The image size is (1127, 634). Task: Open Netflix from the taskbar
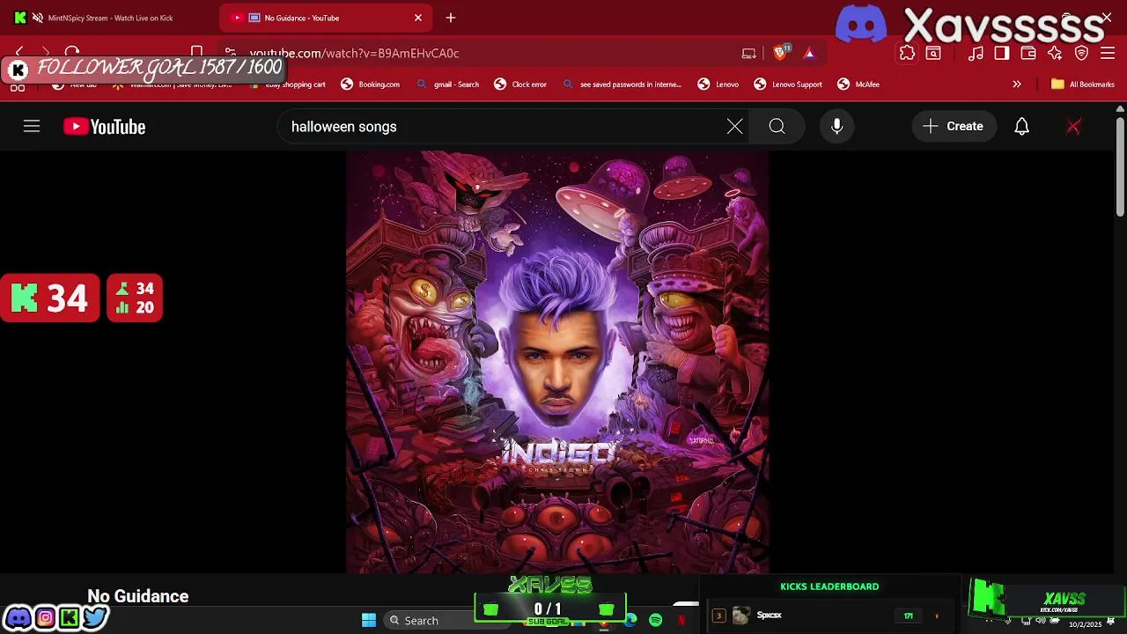681,621
